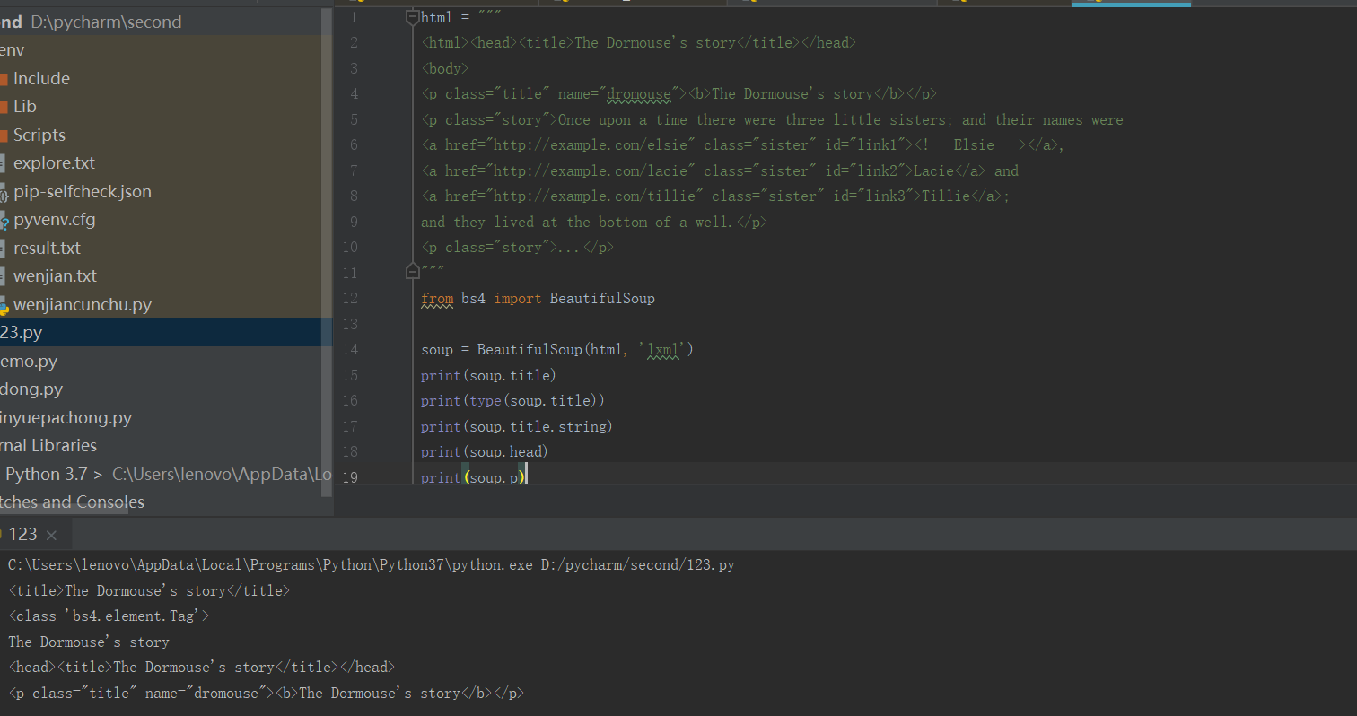This screenshot has height=716, width=1357.
Task: Click line number 19 in the gutter
Action: pos(351,477)
